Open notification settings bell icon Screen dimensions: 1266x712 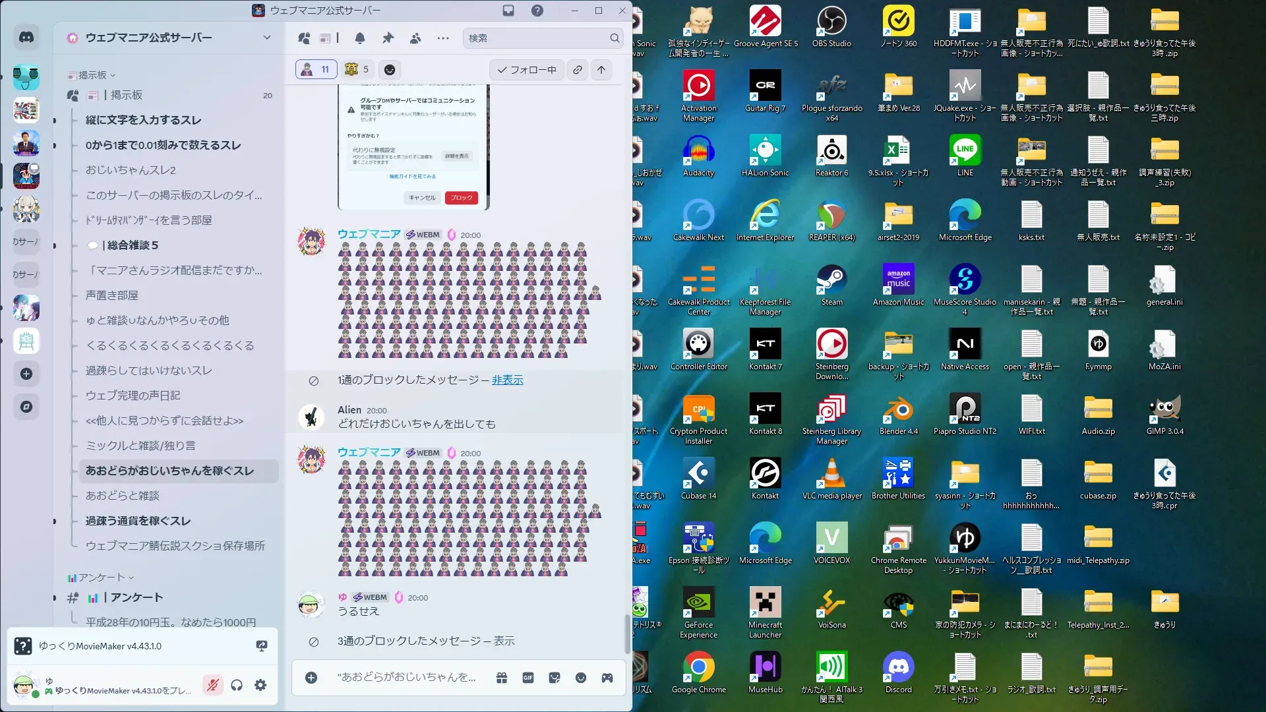[360, 38]
